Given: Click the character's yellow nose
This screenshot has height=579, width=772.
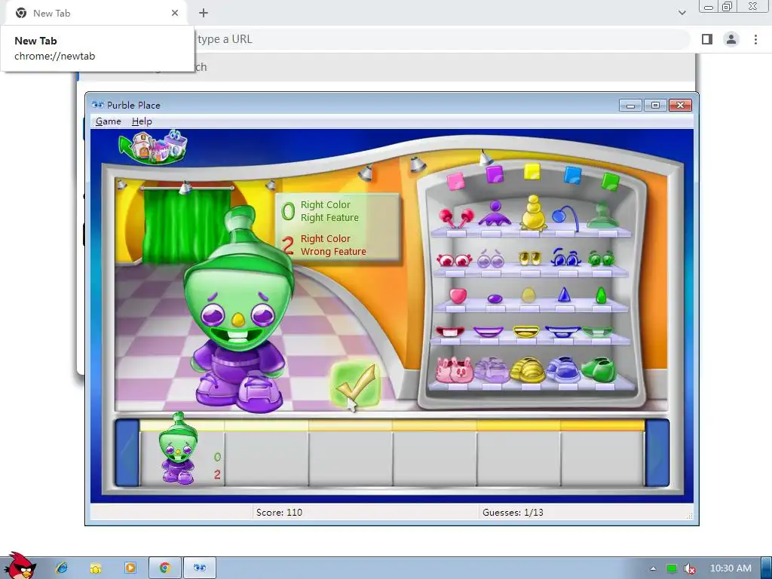Looking at the screenshot, I should [237, 320].
